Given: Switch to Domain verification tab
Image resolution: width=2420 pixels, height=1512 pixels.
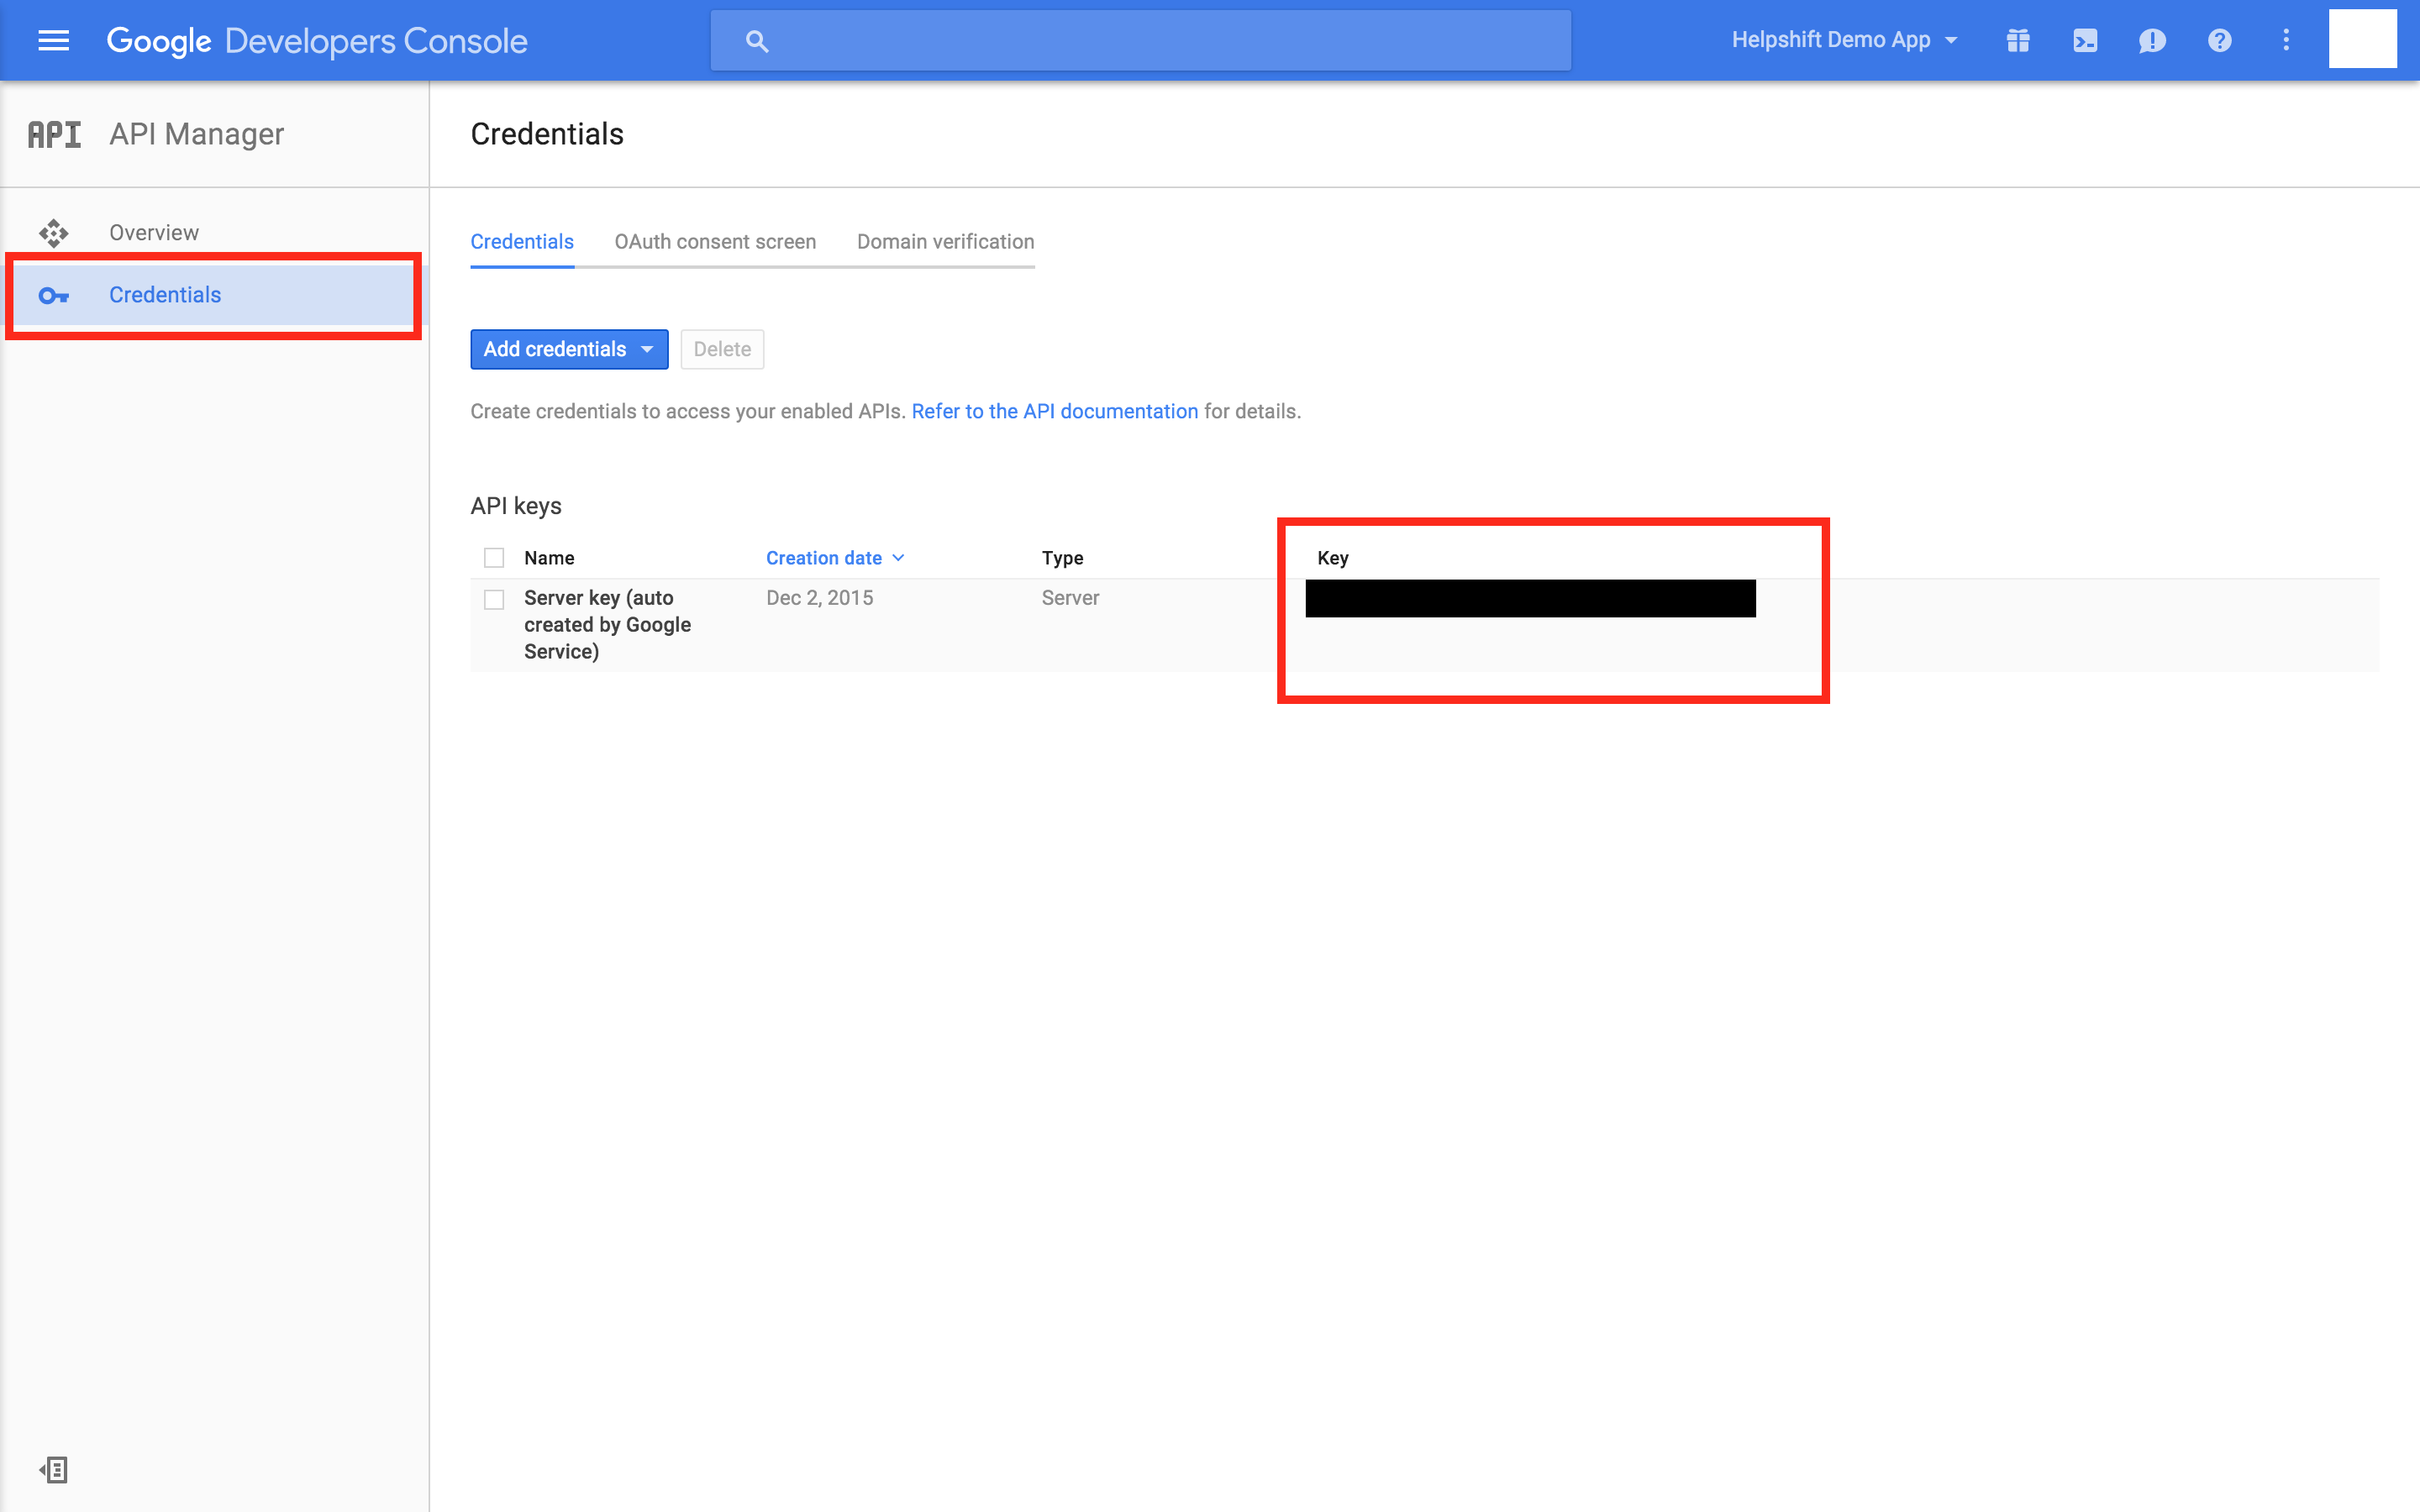Looking at the screenshot, I should 945,242.
